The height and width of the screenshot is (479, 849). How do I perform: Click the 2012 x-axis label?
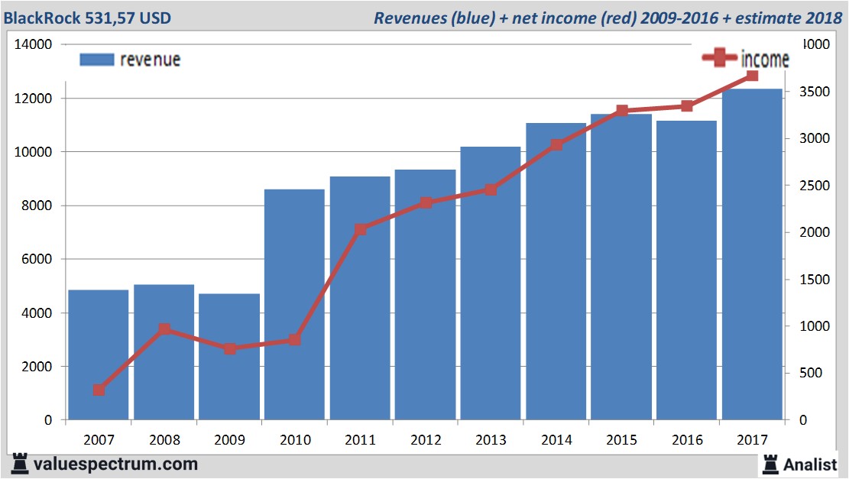click(426, 440)
